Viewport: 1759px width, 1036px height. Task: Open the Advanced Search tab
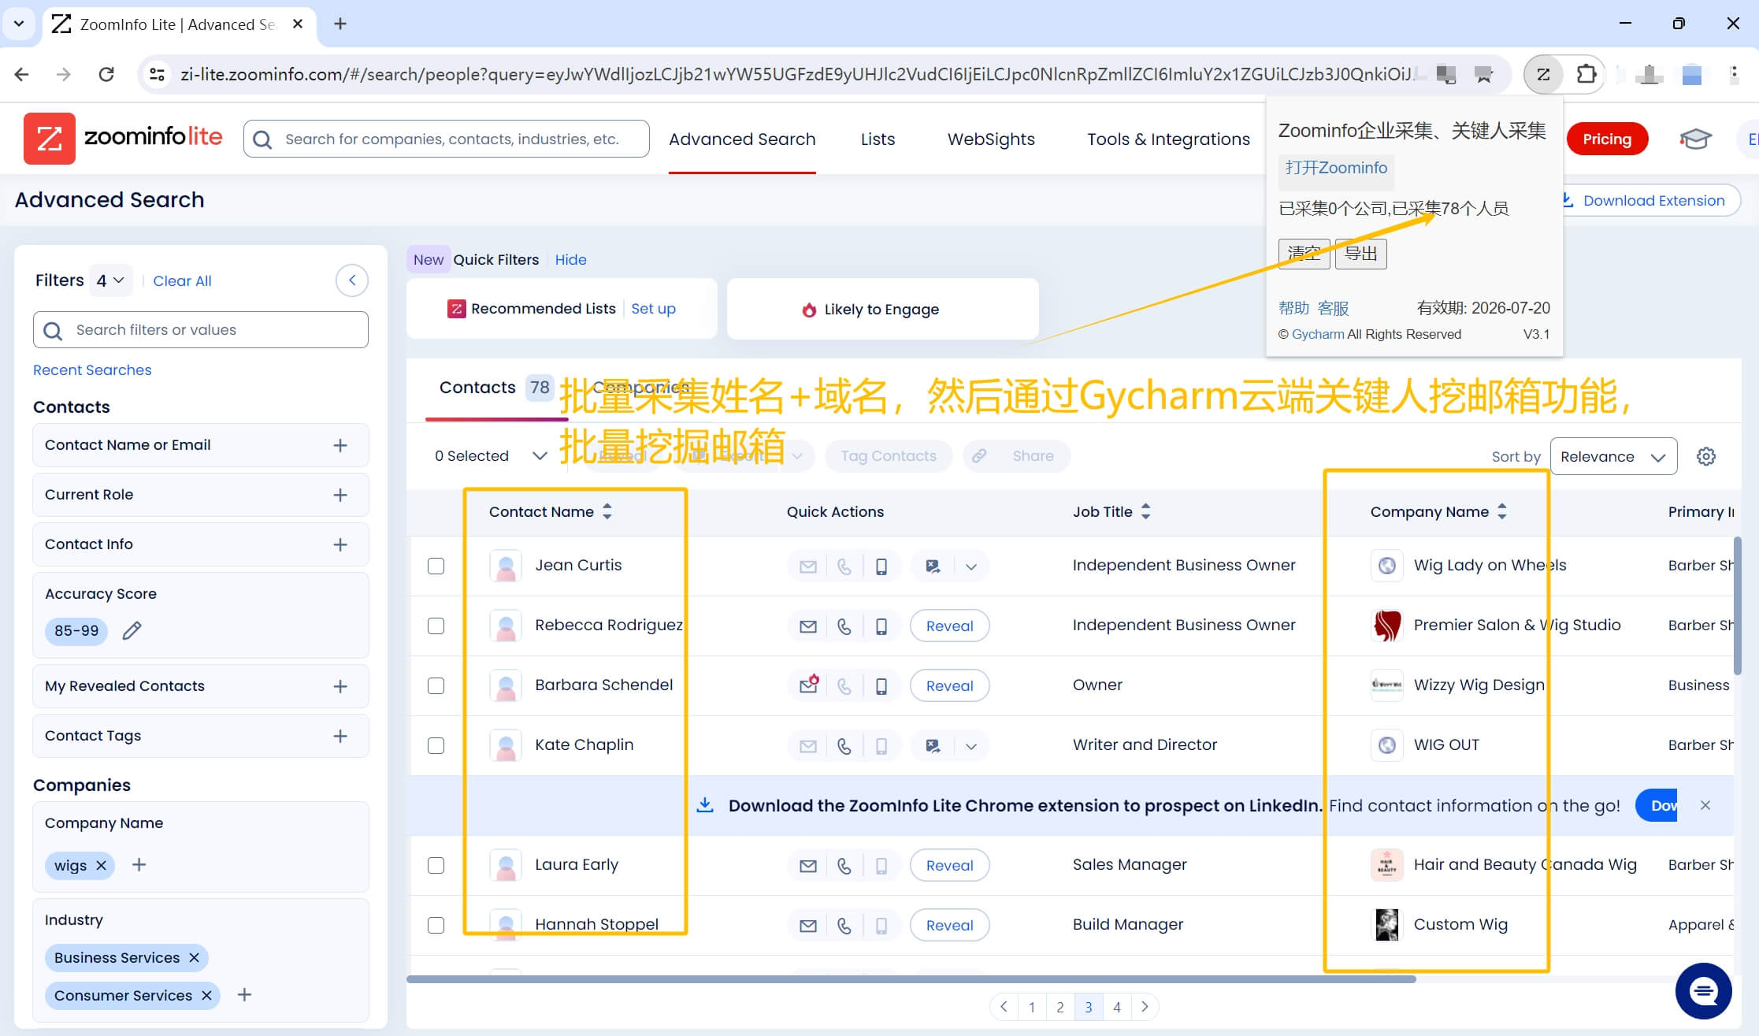742,139
